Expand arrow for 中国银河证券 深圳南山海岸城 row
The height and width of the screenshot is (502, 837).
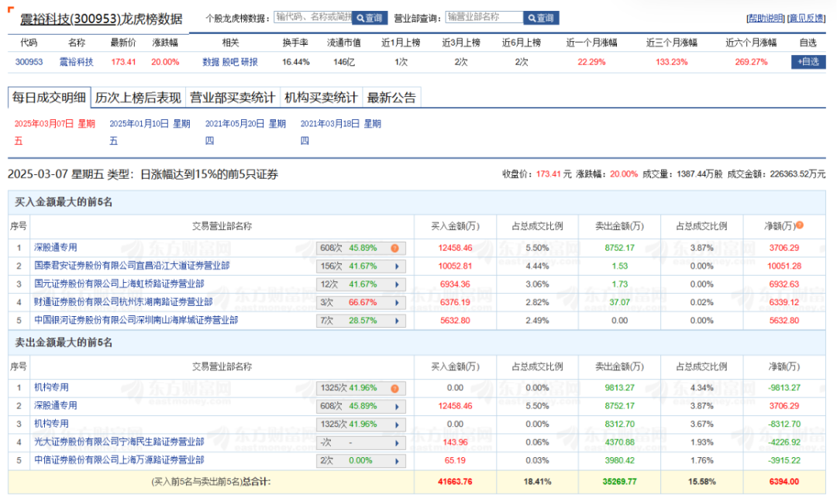[x=397, y=321]
